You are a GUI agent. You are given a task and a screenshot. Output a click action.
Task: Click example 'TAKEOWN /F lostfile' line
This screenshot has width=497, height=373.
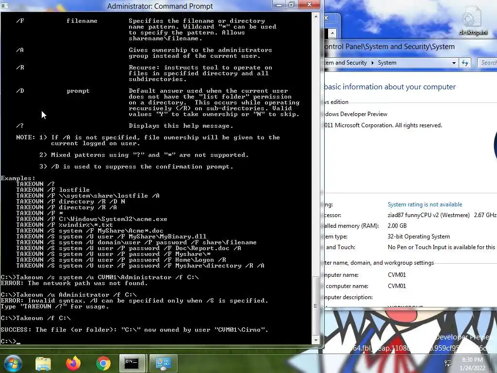click(53, 190)
